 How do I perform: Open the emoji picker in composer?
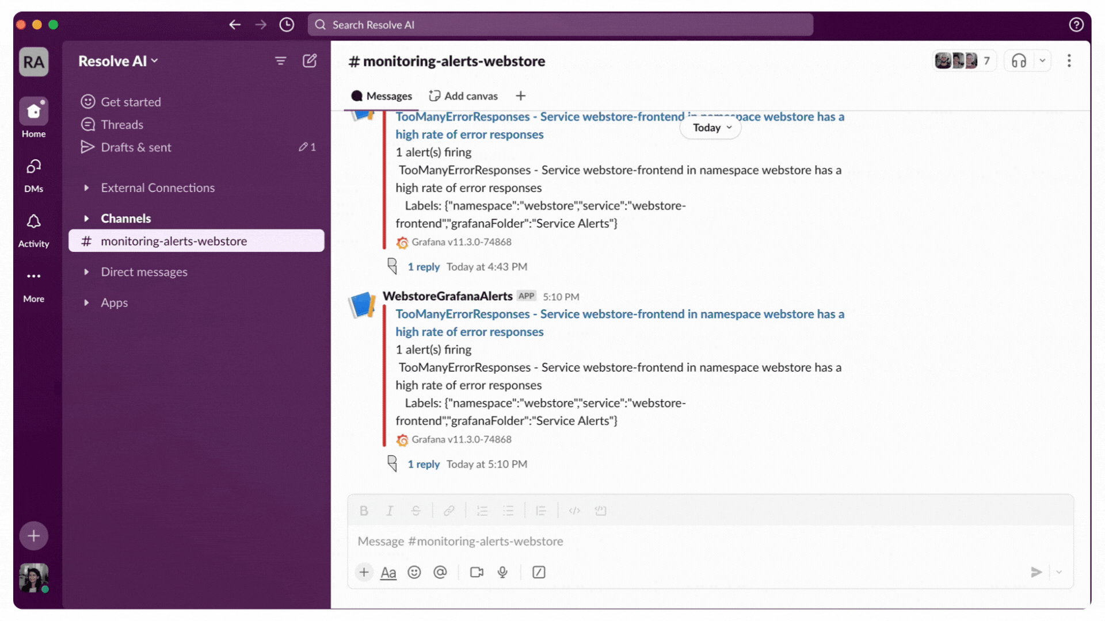click(x=414, y=572)
